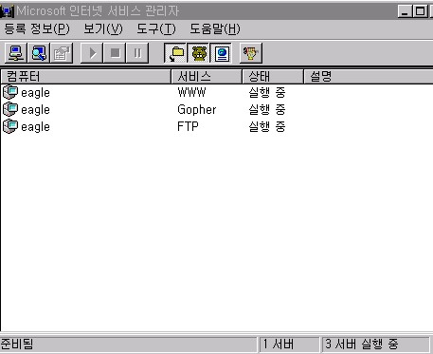Open the 등록 정보(P) menu

click(x=37, y=29)
